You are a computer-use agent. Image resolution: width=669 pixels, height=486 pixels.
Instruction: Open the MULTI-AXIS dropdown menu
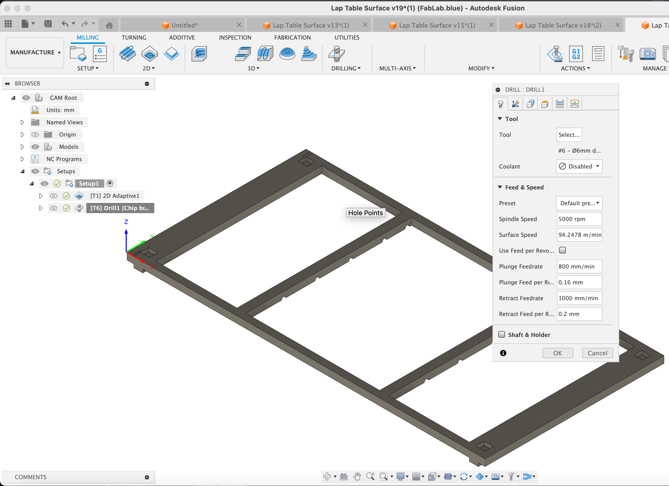pos(397,68)
